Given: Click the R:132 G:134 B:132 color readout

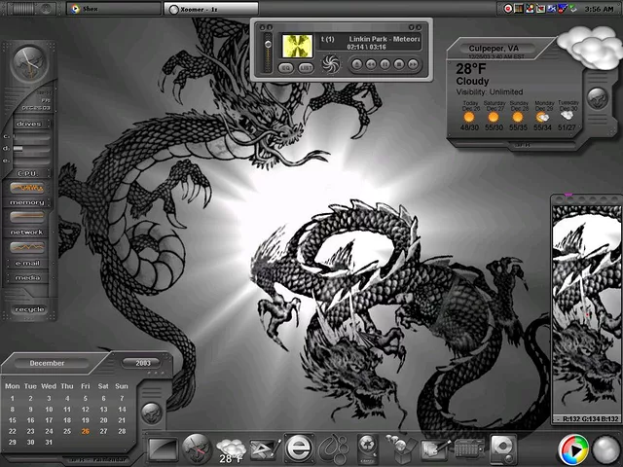Looking at the screenshot, I should click(591, 419).
